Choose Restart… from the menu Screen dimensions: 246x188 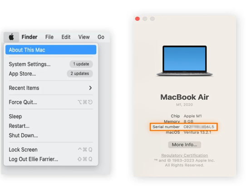51,126
